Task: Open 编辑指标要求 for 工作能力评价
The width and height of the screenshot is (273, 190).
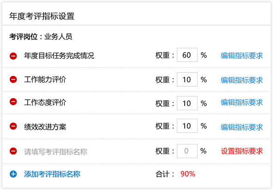Action: (x=242, y=80)
